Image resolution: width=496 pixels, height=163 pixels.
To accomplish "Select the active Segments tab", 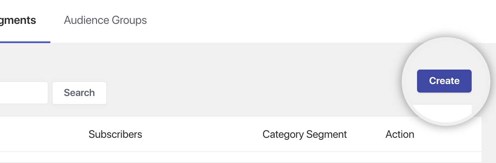I will point(18,20).
